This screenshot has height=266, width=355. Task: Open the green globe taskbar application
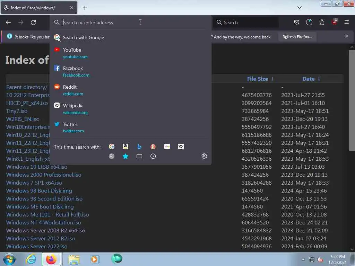117,258
